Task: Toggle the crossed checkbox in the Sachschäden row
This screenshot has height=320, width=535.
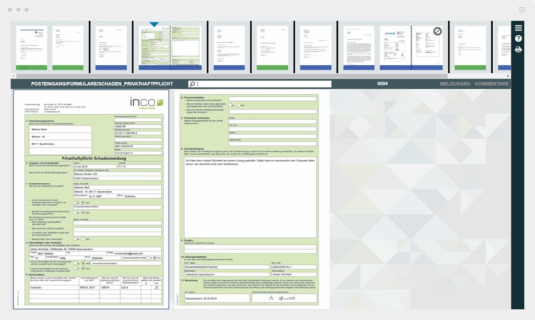Action: (157, 287)
